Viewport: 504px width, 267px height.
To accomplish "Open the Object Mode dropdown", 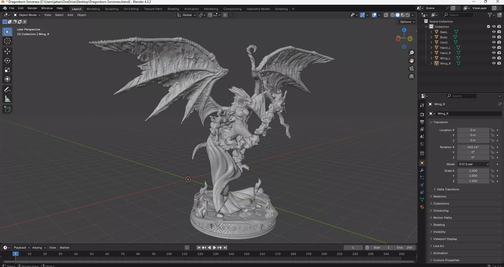I will click(27, 15).
